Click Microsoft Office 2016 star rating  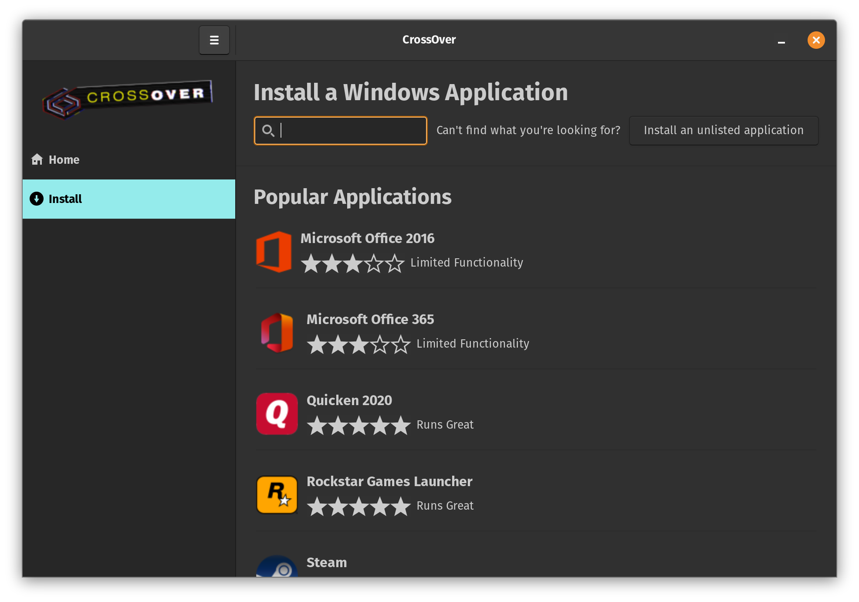[352, 263]
